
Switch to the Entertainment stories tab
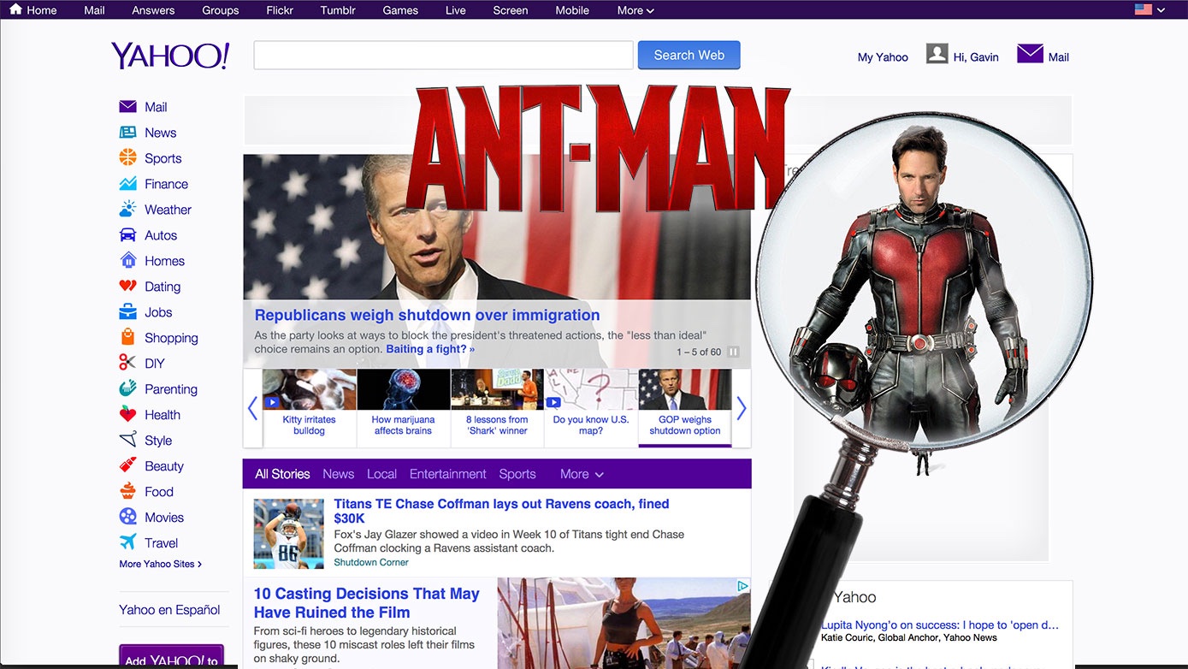click(x=448, y=474)
